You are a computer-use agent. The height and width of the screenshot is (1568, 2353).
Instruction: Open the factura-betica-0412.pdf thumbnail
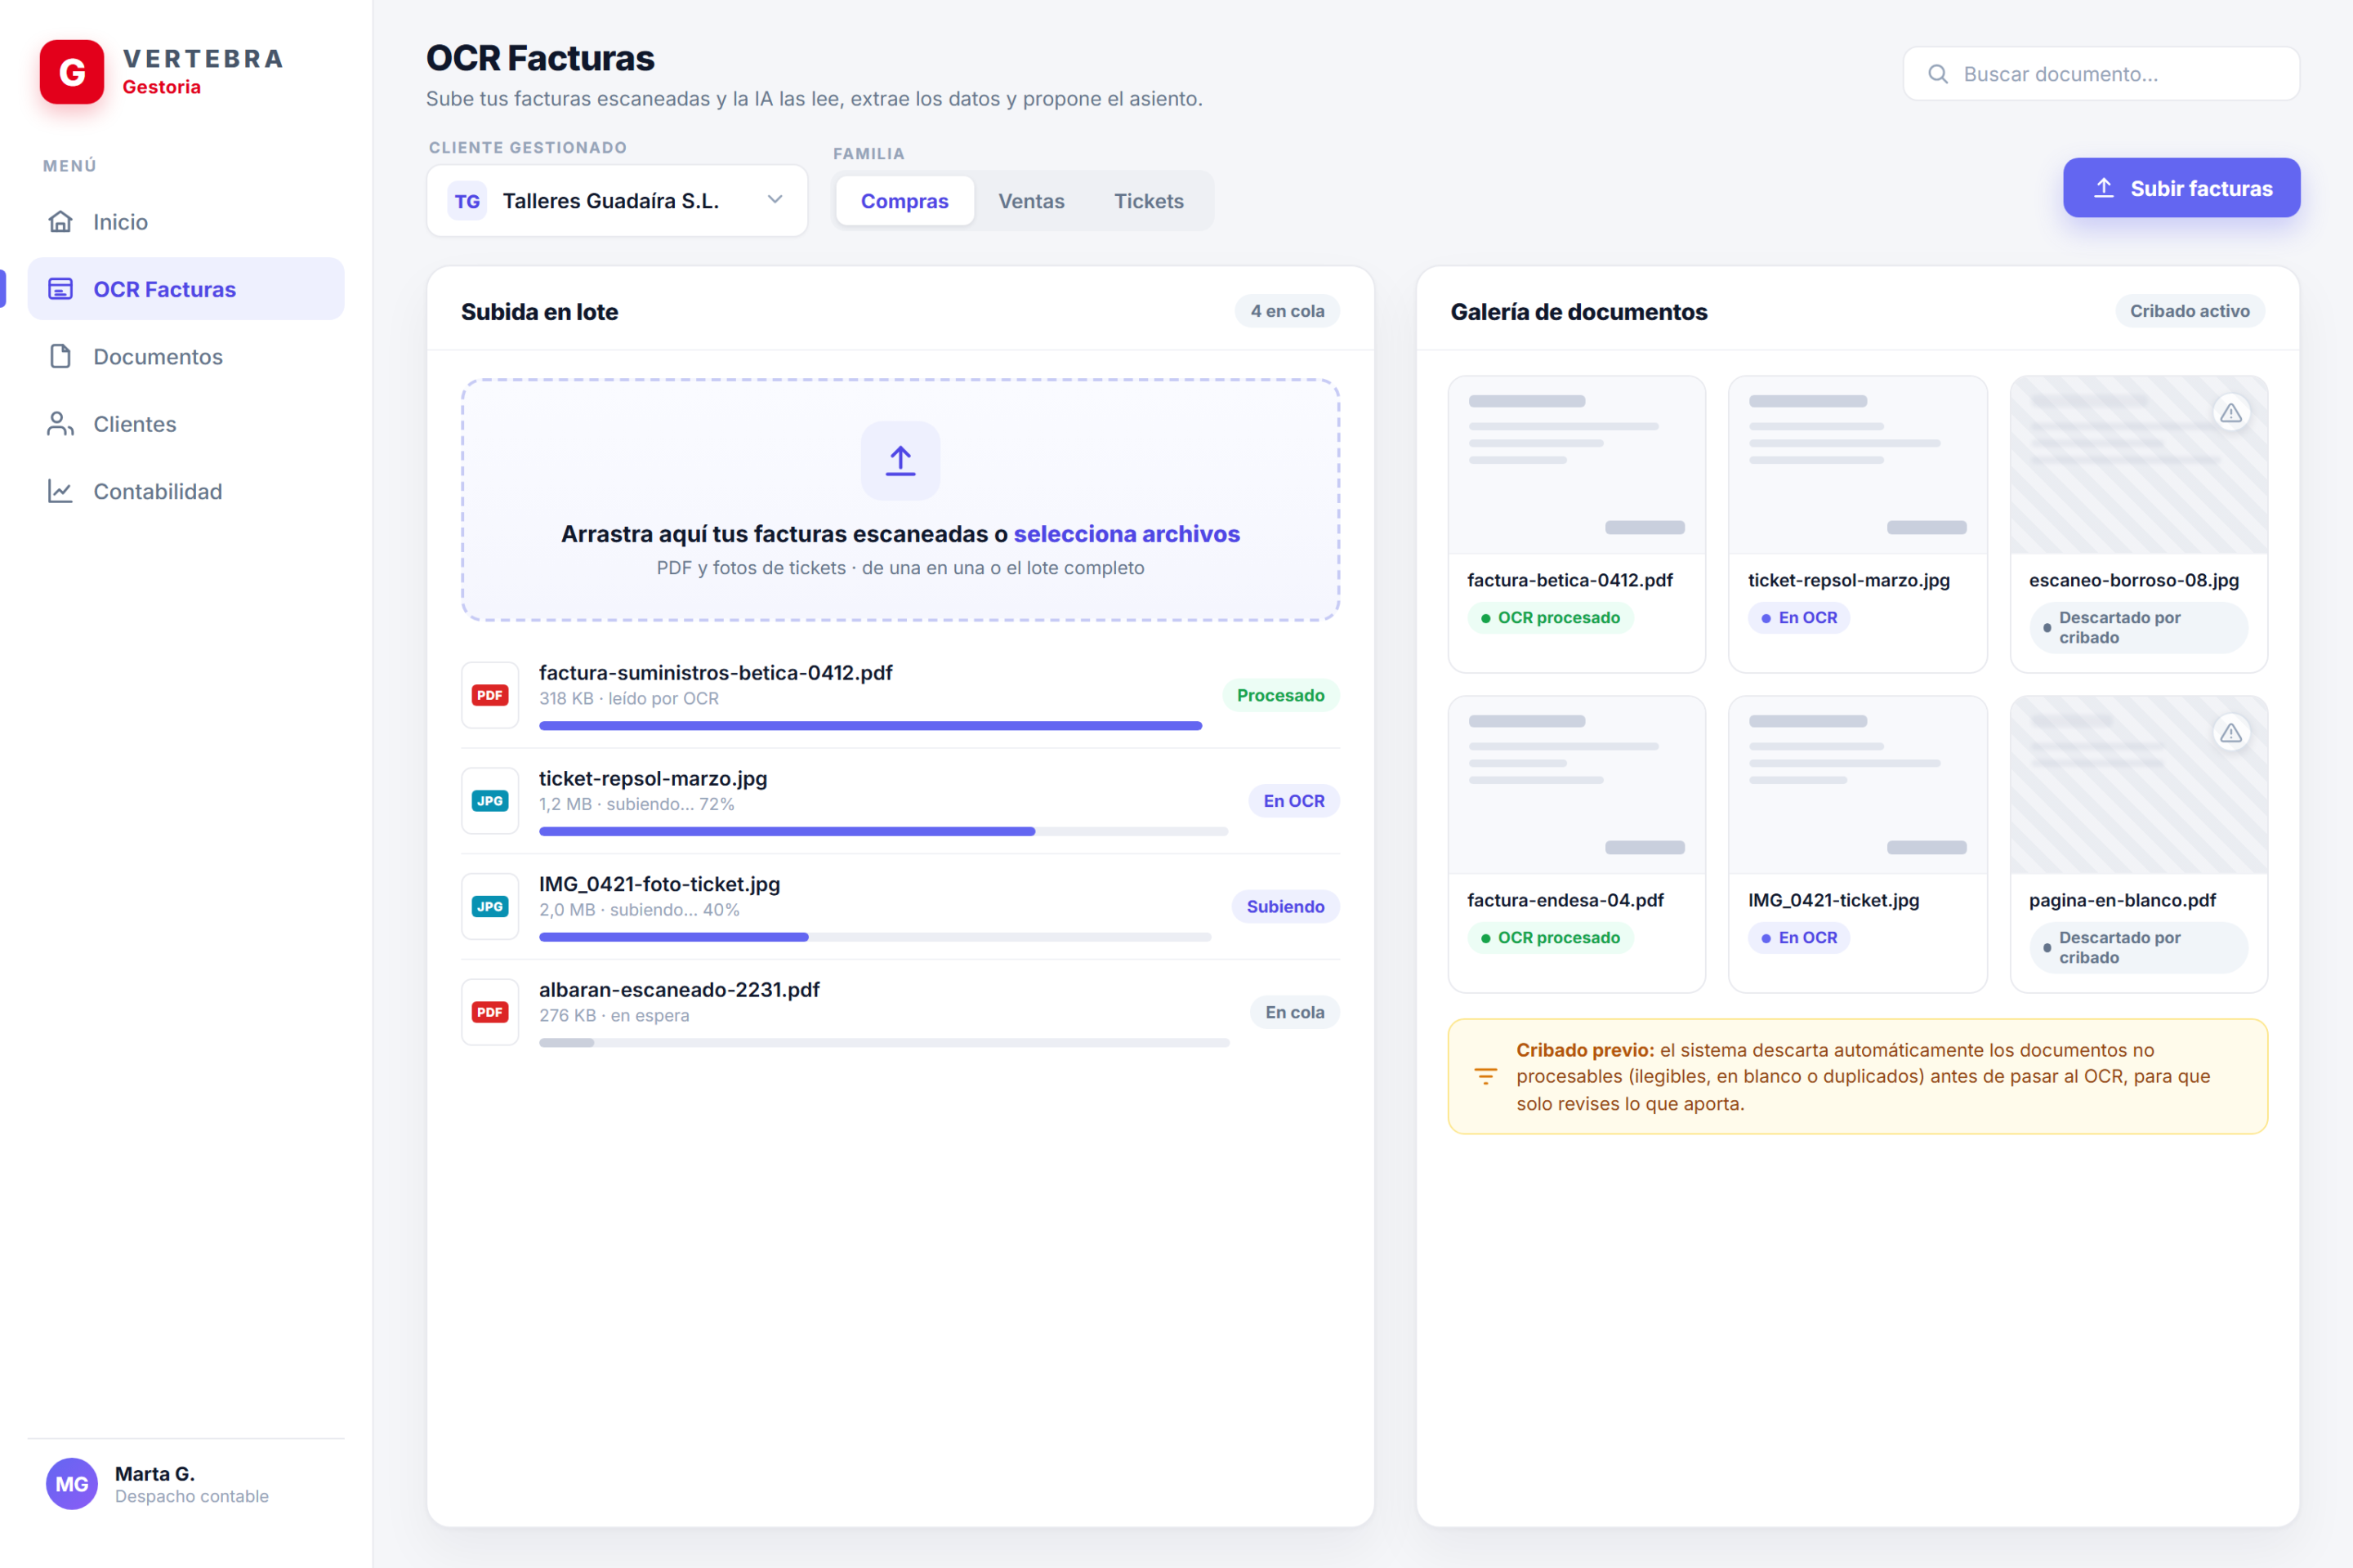(x=1577, y=465)
